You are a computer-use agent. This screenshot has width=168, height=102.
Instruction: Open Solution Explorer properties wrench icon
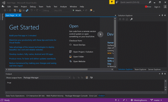pyautogui.click(x=132, y=19)
